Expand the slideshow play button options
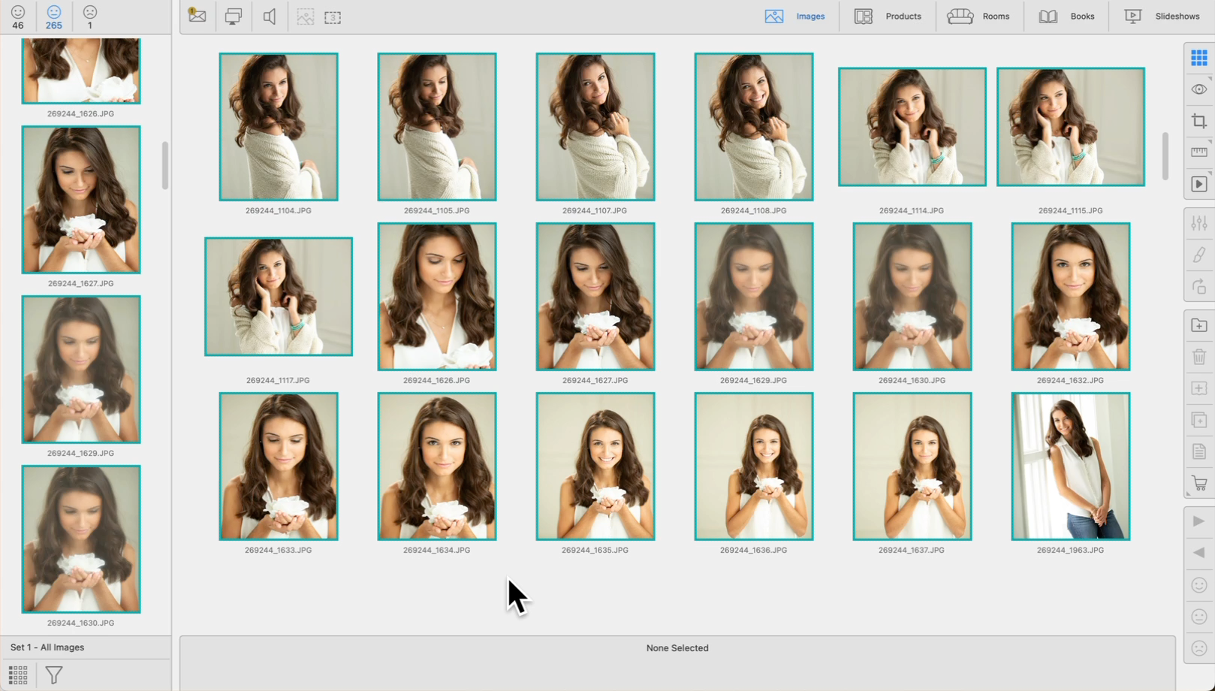1215x691 pixels. point(1198,185)
